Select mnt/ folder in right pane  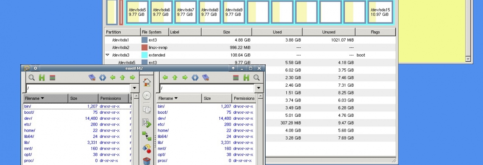[206, 148]
